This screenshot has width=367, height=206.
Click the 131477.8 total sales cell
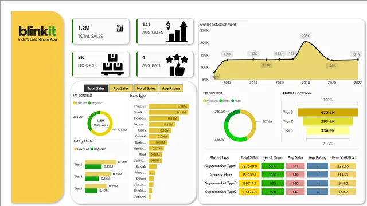tap(249, 192)
